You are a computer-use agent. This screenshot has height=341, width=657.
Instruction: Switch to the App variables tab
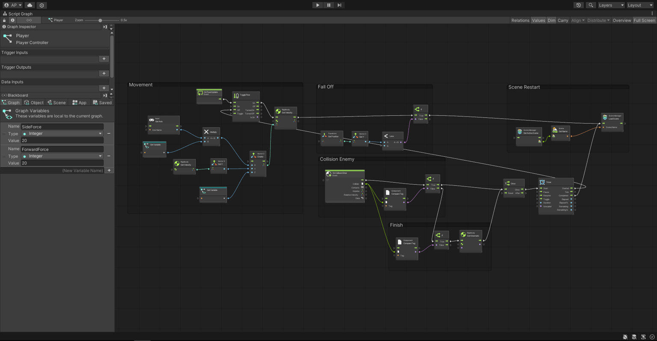point(79,102)
